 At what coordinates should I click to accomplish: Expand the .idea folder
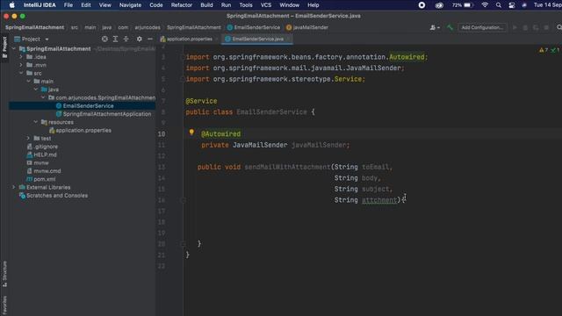pyautogui.click(x=21, y=56)
